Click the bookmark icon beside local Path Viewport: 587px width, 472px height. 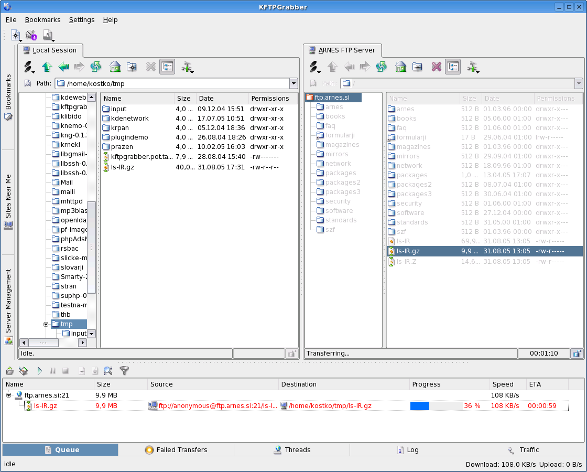28,83
